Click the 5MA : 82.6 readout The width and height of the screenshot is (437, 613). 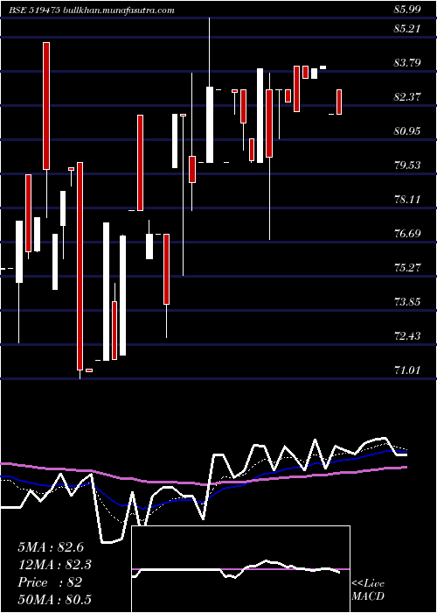click(x=51, y=547)
